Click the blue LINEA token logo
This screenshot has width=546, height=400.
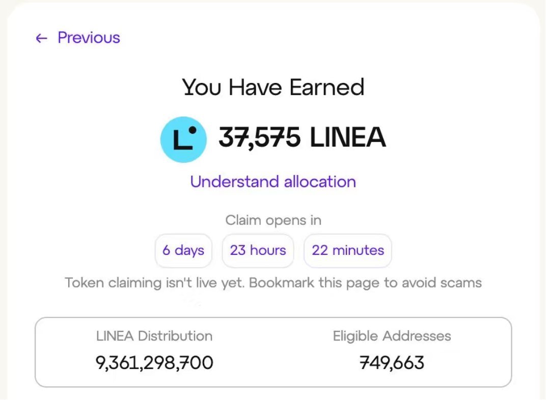(183, 139)
